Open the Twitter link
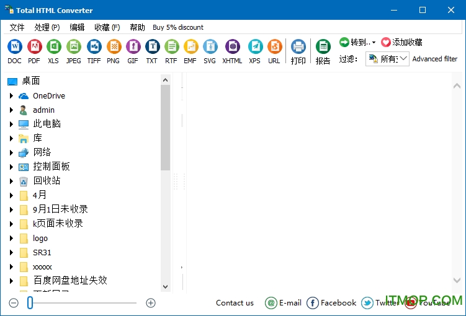The height and width of the screenshot is (316, 466). (x=380, y=303)
